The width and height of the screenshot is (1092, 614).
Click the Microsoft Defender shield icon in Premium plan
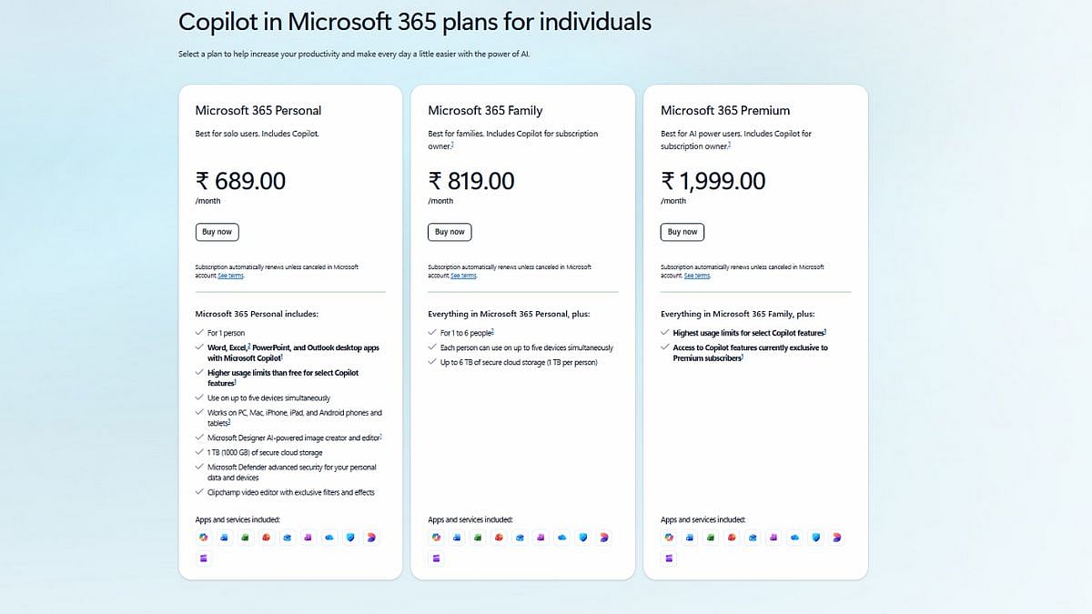(x=815, y=537)
